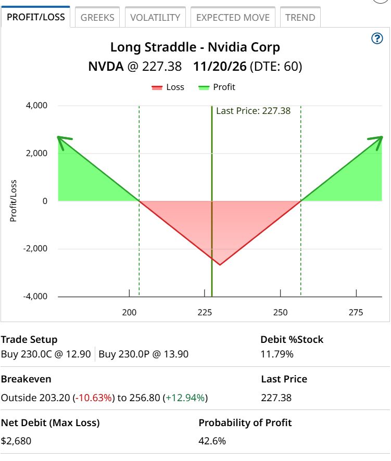Click the lower breakeven dashed line
391x461 pixels.
(x=139, y=201)
